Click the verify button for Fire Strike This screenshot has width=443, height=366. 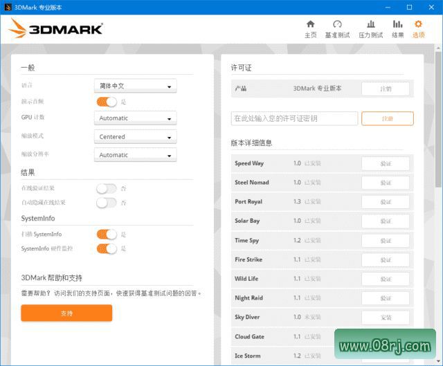tap(386, 260)
